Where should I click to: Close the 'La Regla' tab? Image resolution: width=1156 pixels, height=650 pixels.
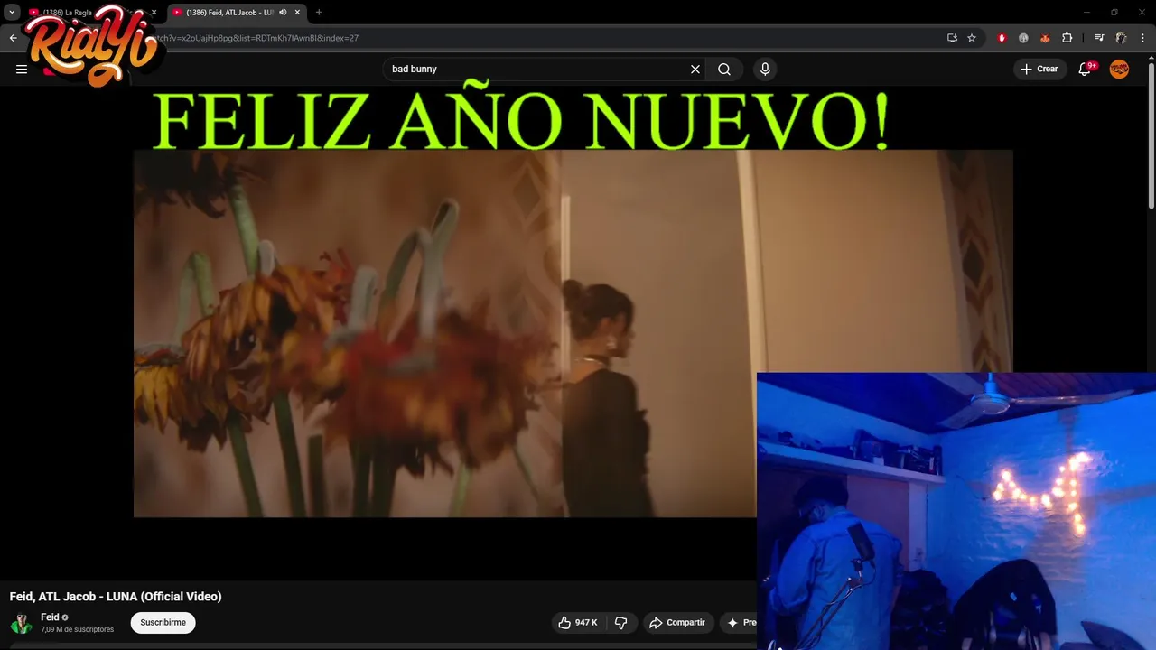click(x=154, y=13)
